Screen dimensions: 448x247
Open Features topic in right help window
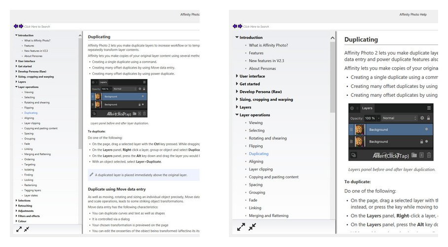coord(256,53)
